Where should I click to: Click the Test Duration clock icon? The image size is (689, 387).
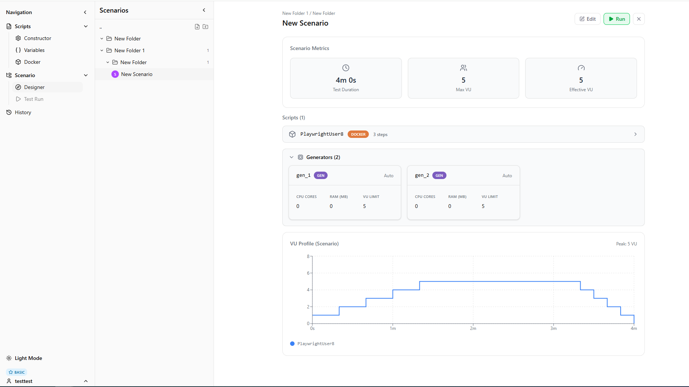pyautogui.click(x=346, y=68)
